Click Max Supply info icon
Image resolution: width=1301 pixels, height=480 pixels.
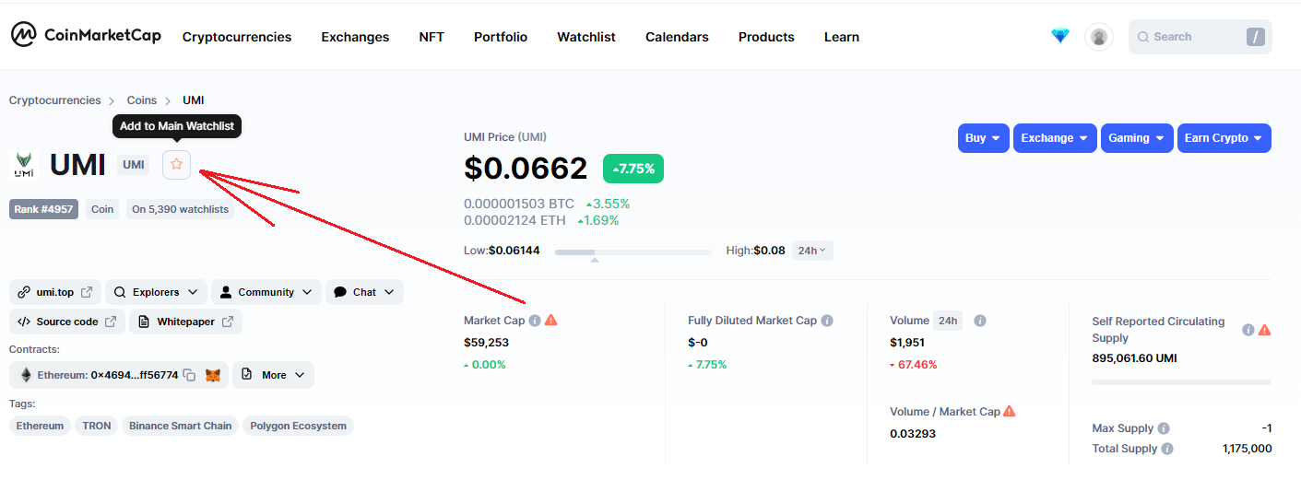1164,428
